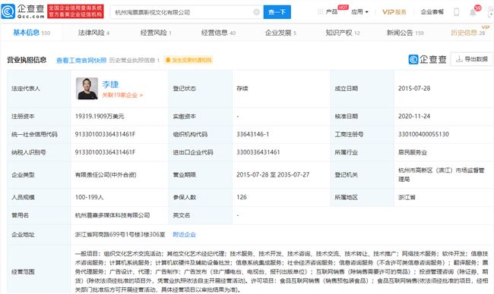Select the staff size 100-199人 value
Image resolution: width=494 pixels, height=294 pixels.
coord(89,197)
